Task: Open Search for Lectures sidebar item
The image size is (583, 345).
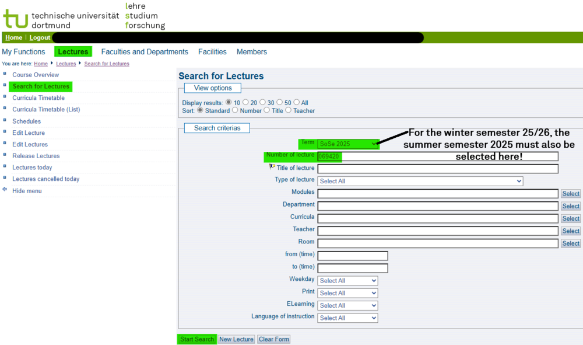Action: [x=41, y=86]
